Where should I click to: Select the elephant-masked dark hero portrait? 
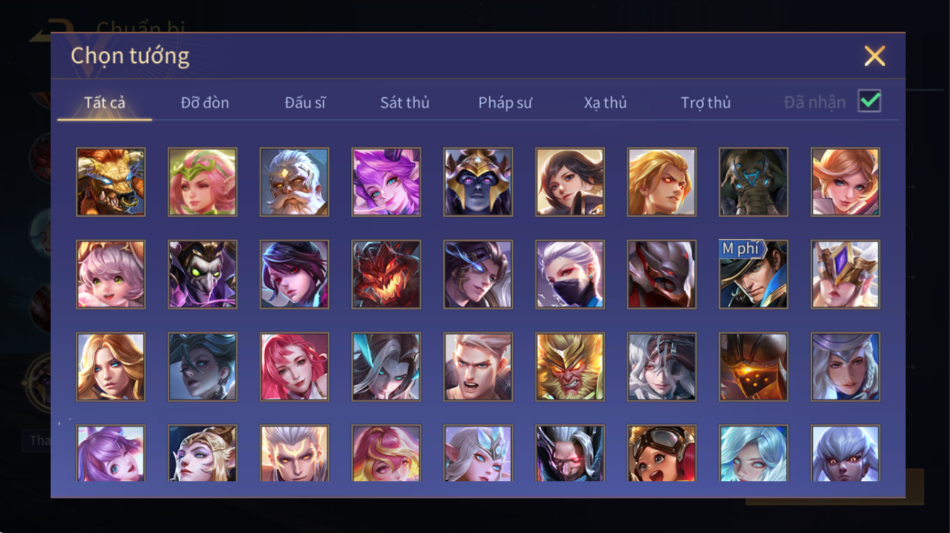tap(753, 182)
